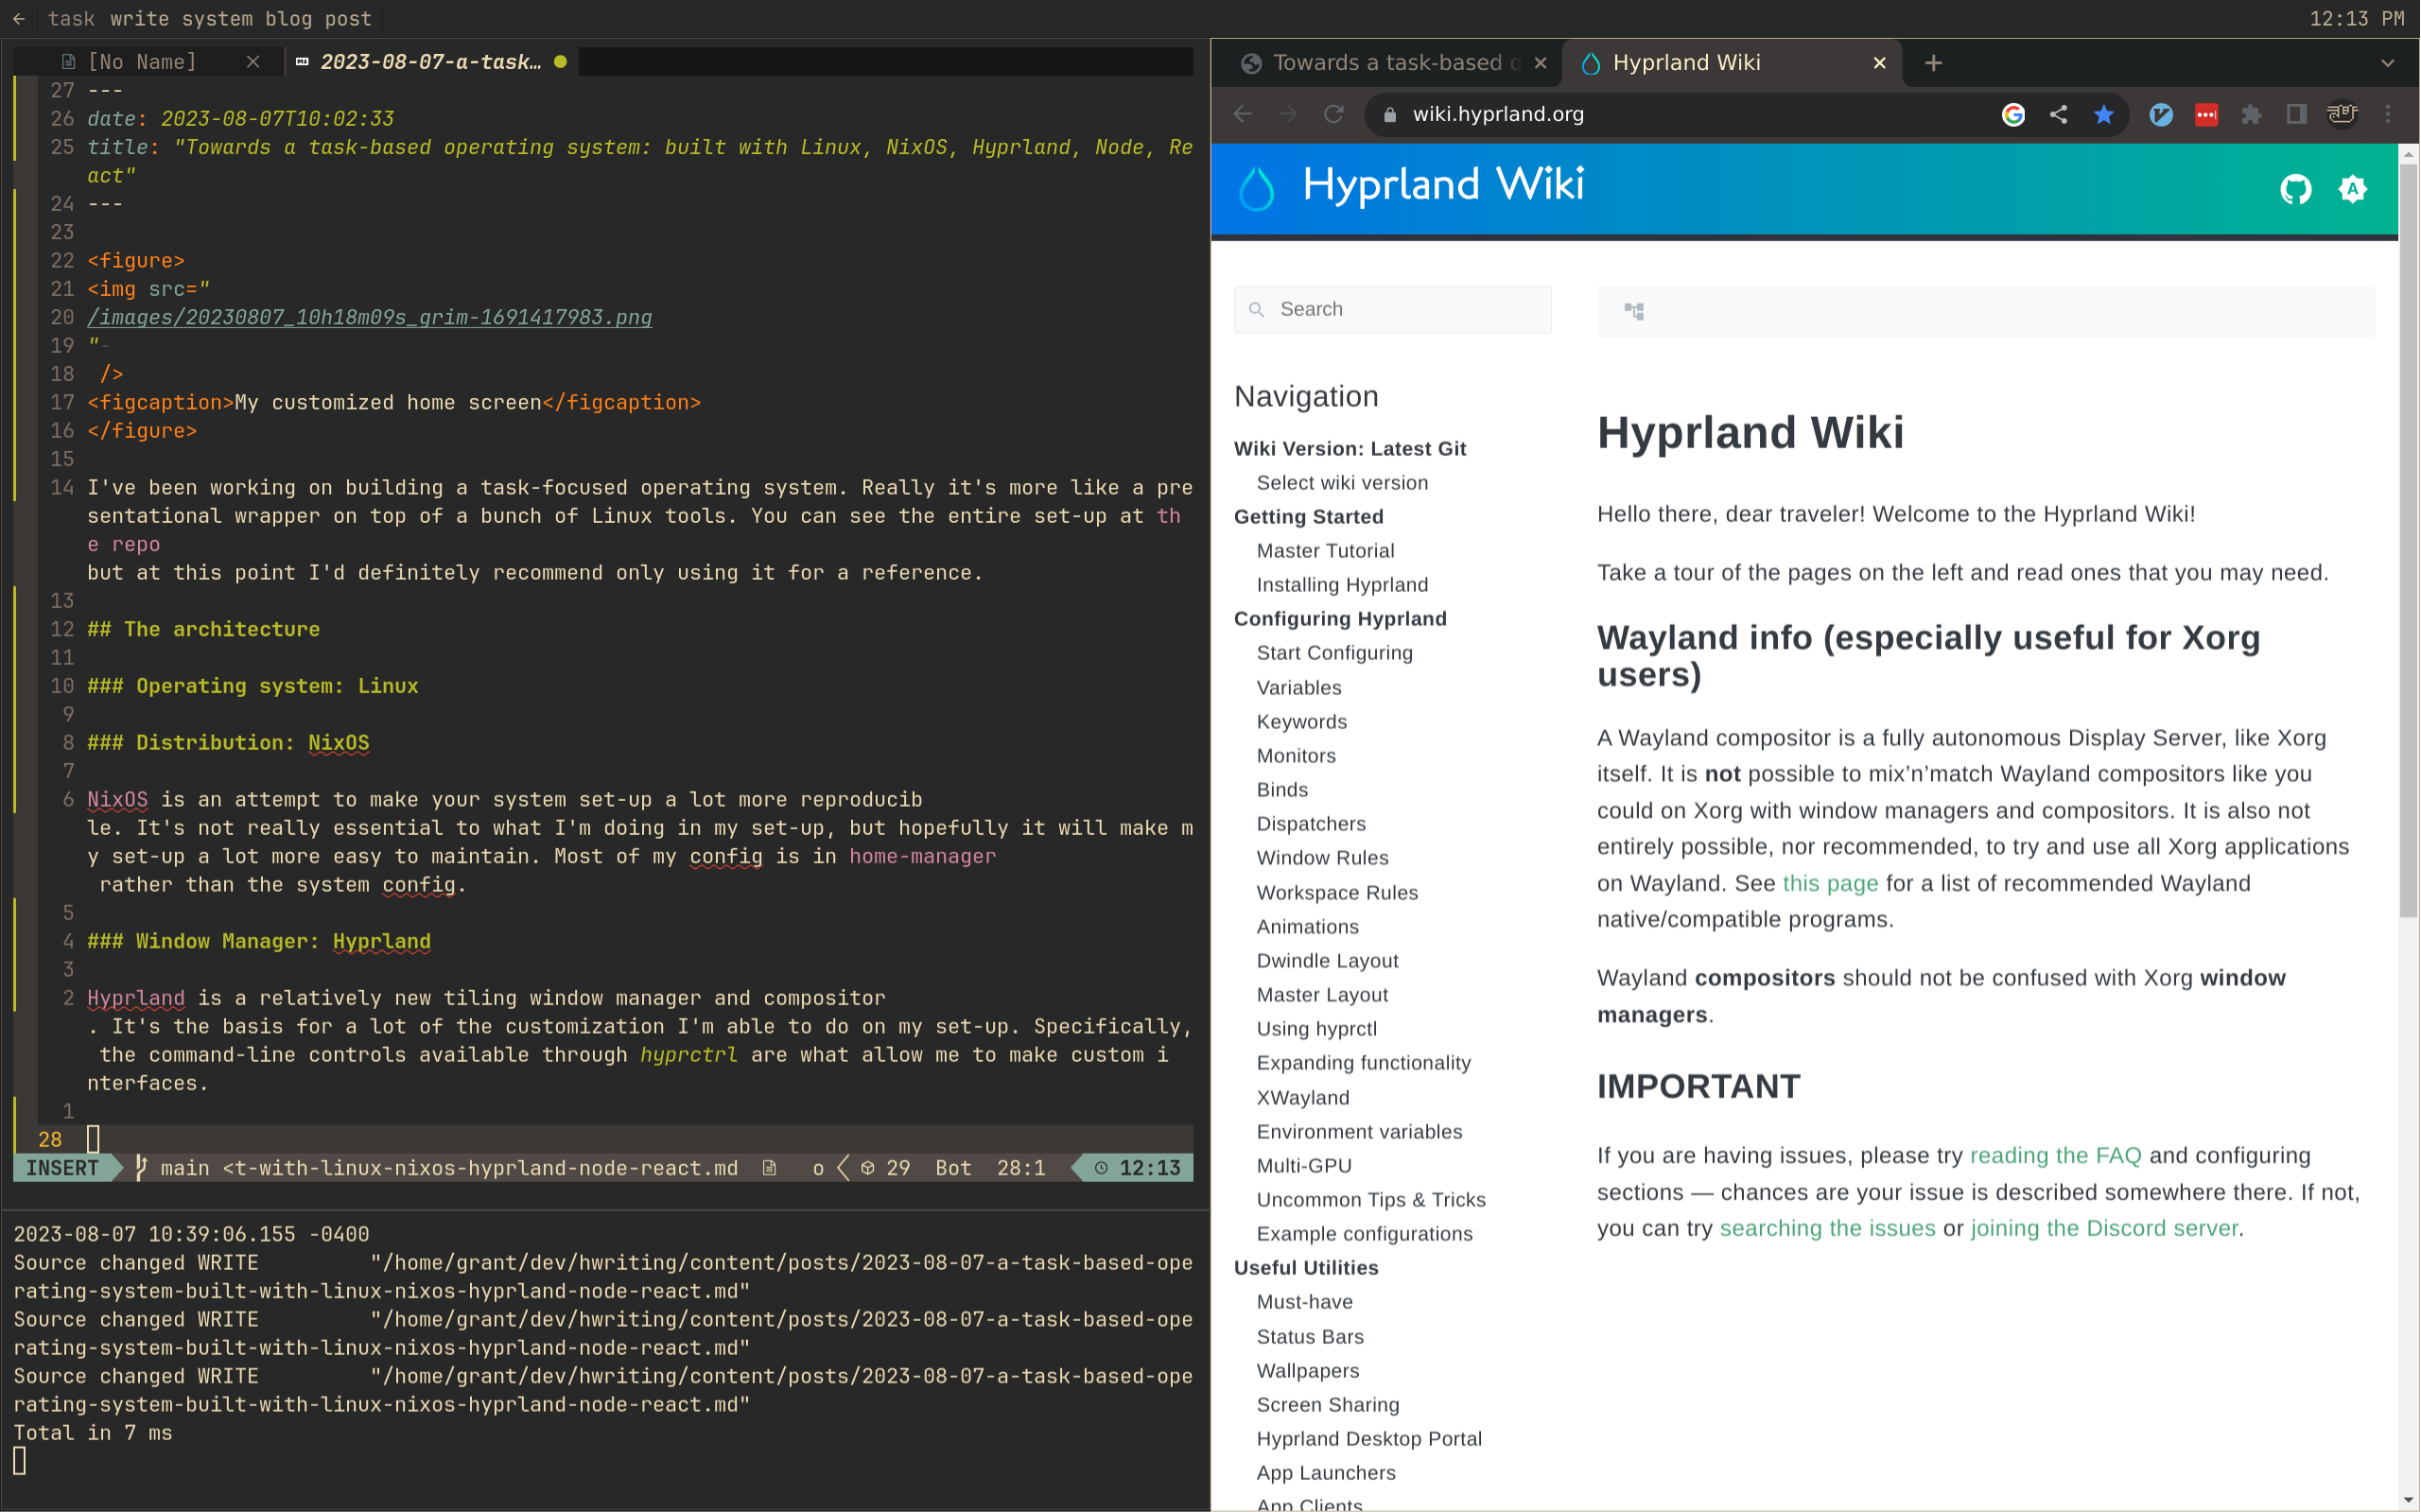Click the wiki Search field
The height and width of the screenshot is (1512, 2421).
point(1392,310)
